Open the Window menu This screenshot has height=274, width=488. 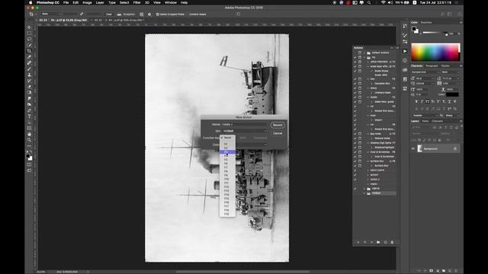click(171, 2)
